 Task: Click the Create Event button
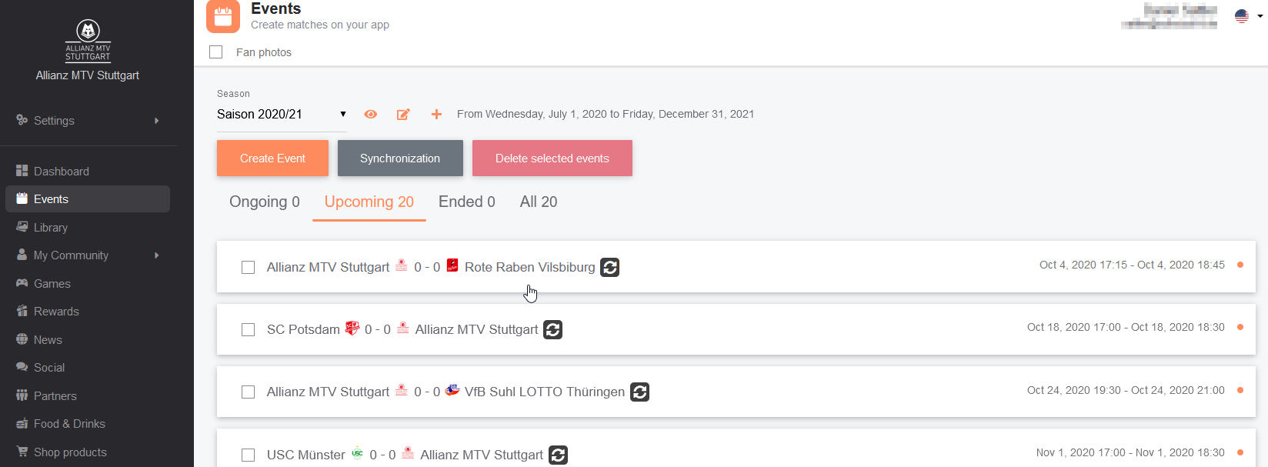272,158
